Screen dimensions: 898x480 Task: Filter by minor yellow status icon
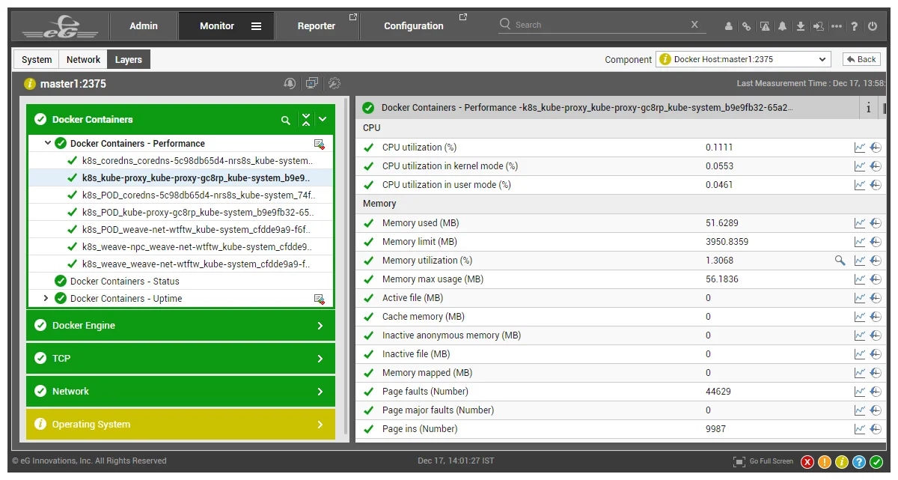click(x=842, y=462)
